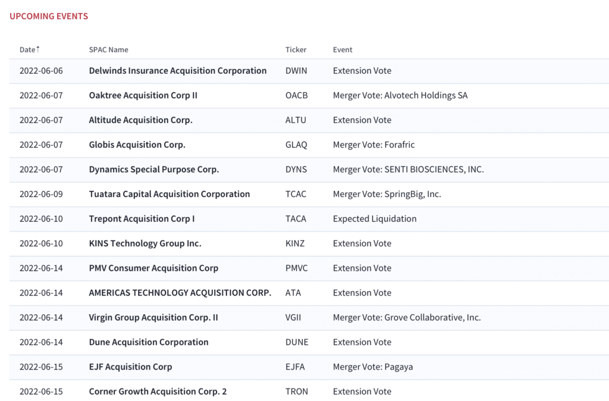Select ticker DWIN
609x401 pixels.
click(x=296, y=71)
